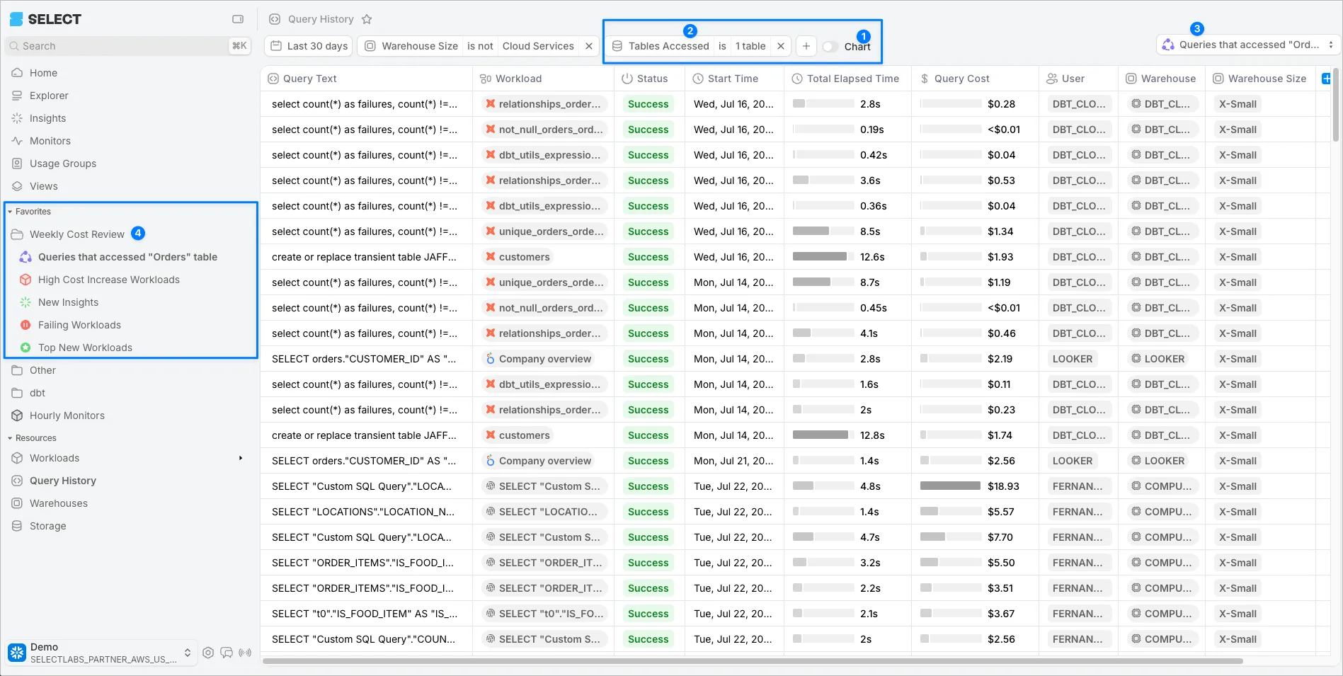Image resolution: width=1343 pixels, height=676 pixels.
Task: Navigate to Usage Groups
Action: [63, 164]
